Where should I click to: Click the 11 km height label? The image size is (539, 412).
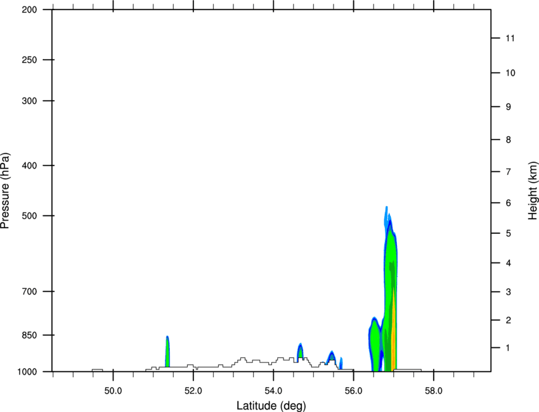pos(510,38)
